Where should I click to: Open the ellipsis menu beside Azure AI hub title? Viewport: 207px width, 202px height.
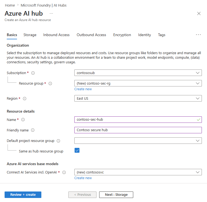click(x=51, y=13)
